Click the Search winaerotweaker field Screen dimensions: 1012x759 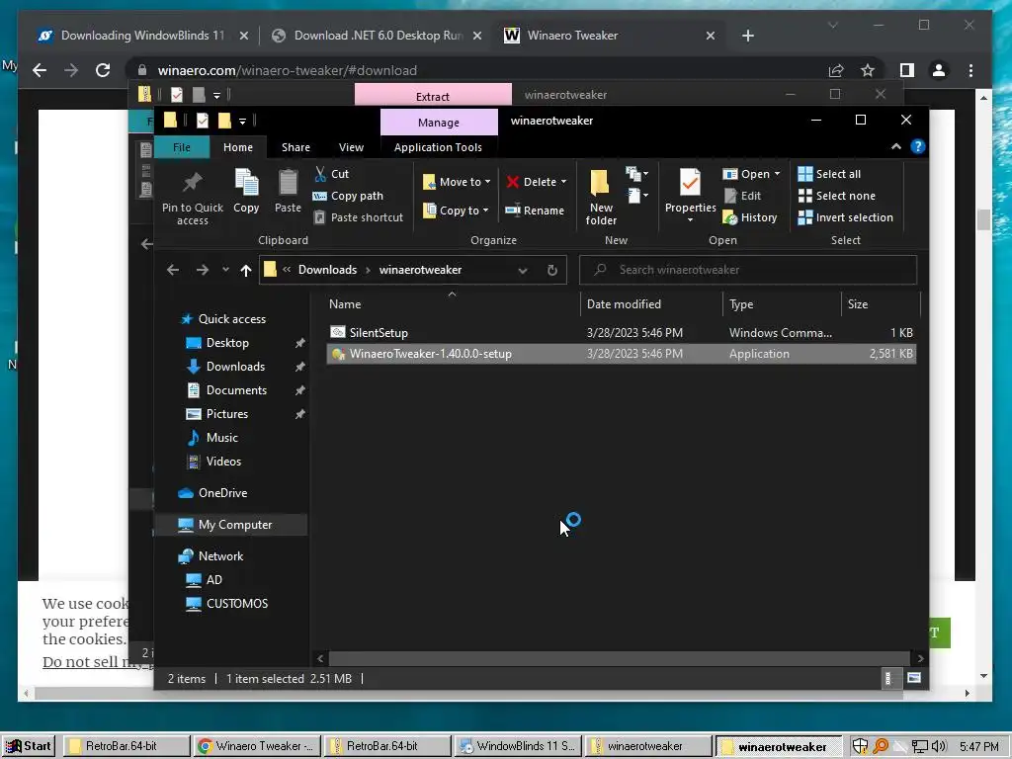coord(748,270)
